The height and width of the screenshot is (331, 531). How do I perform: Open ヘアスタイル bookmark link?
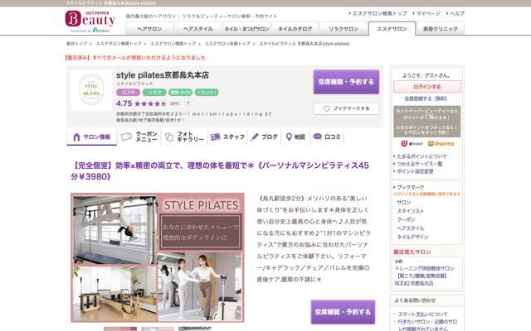pos(410,228)
